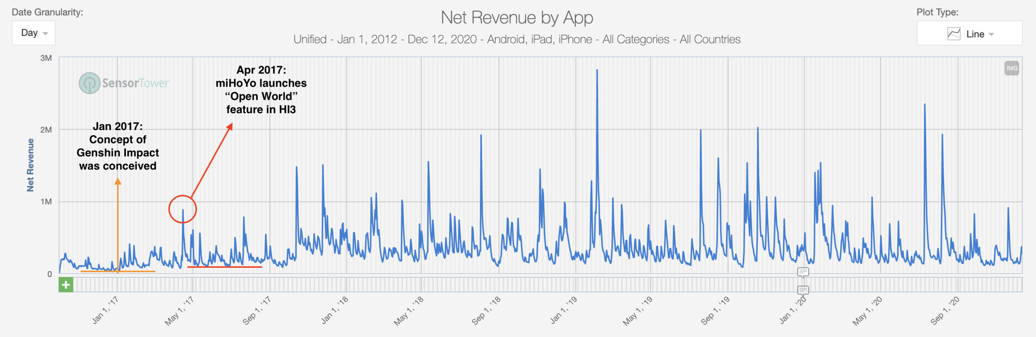1036x337 pixels.
Task: Click the Jan 1, '18 axis label
Action: (x=334, y=310)
